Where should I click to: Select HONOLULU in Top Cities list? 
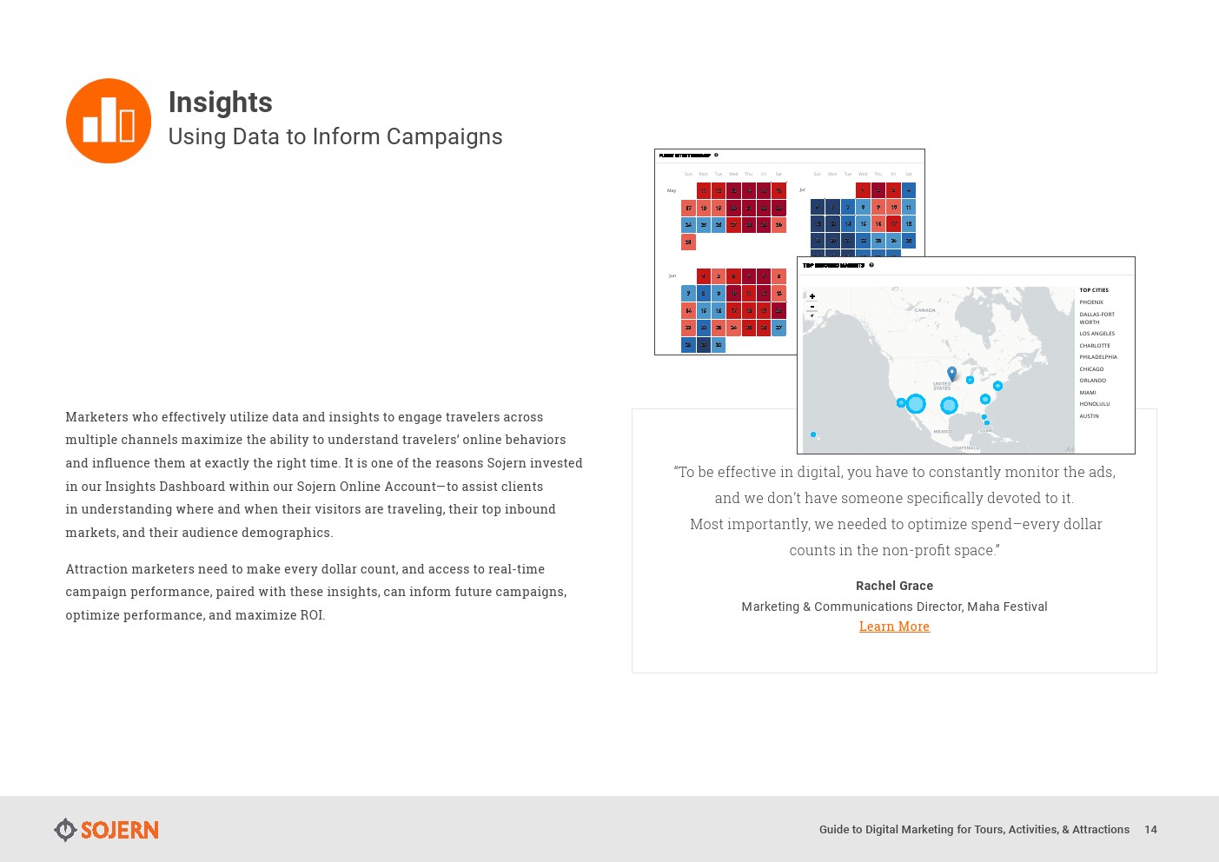[1094, 404]
